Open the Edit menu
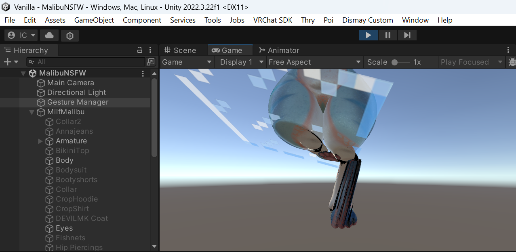This screenshot has width=516, height=252. click(30, 20)
